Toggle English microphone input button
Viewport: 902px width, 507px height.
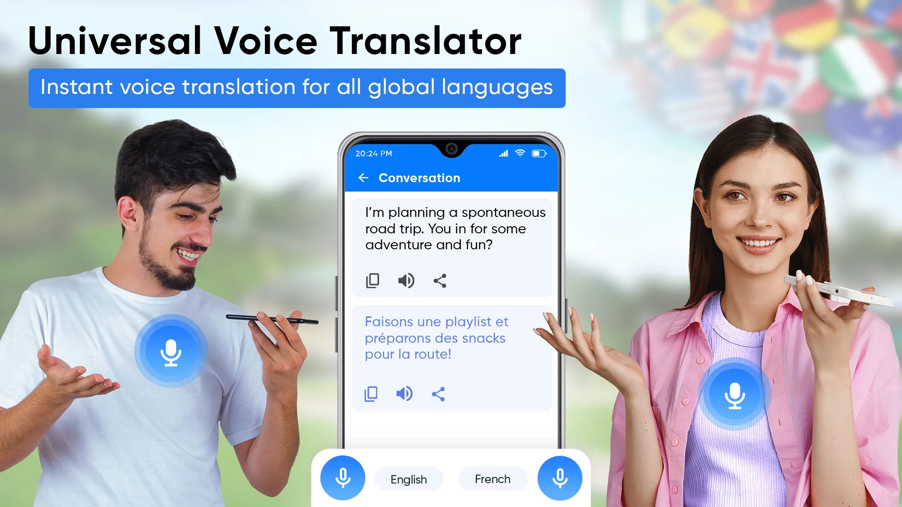coord(344,478)
